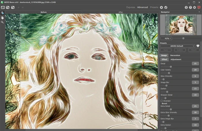
Task: Open preferences gear icon
Action: click(x=194, y=8)
